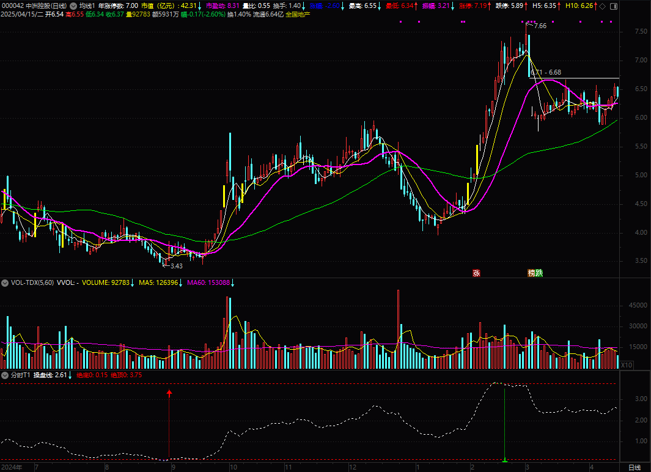Expand the main chart indicator dropdown arrow
651x472 pixels.
[73, 6]
